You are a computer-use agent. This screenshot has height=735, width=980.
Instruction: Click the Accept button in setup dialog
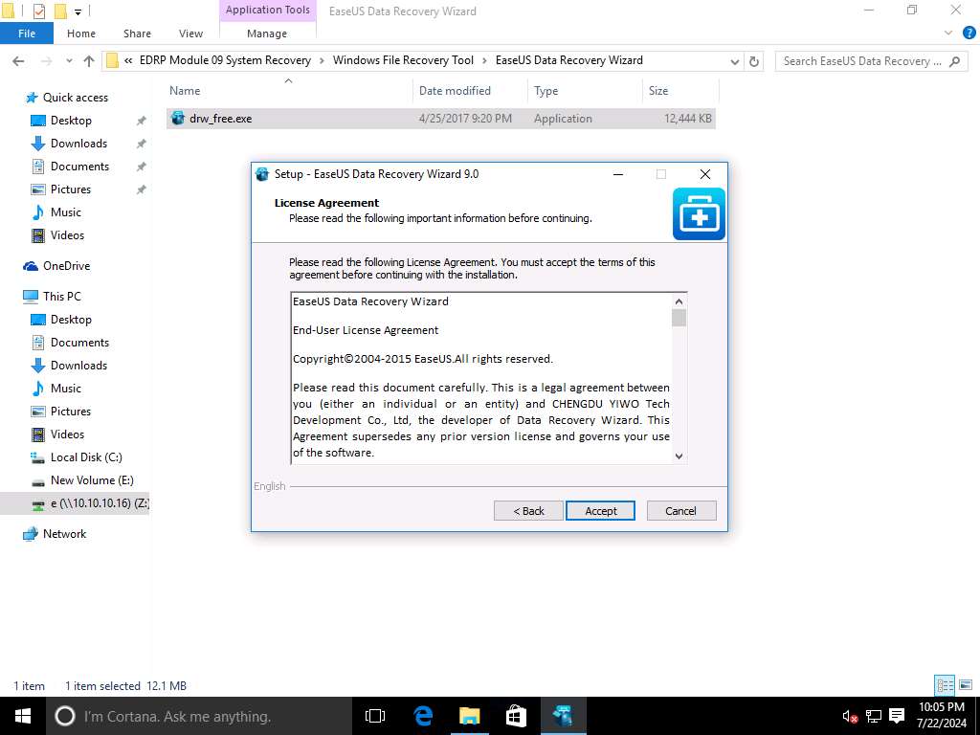(600, 511)
